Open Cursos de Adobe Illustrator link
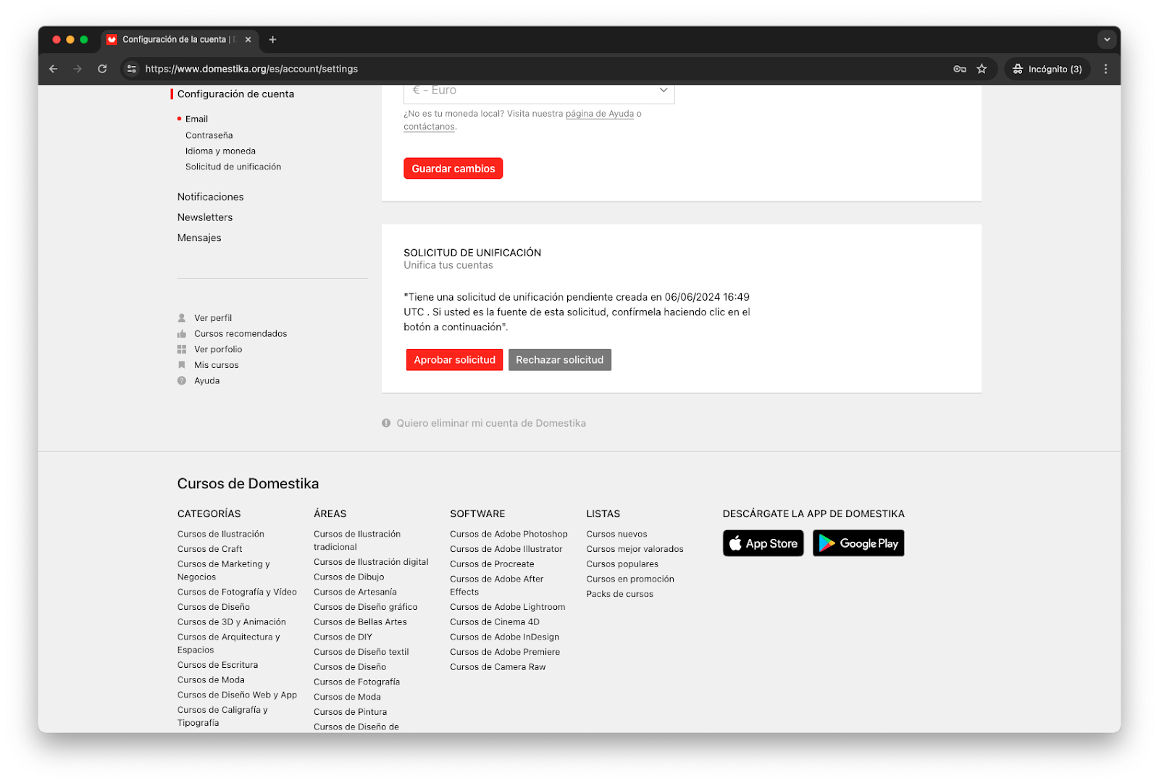This screenshot has width=1159, height=783. click(x=506, y=549)
